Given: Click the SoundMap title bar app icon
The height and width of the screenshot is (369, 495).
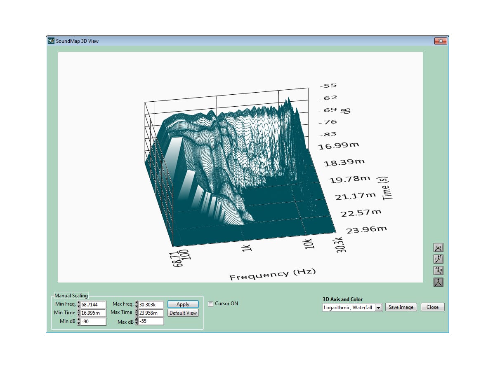Looking at the screenshot, I should point(51,41).
